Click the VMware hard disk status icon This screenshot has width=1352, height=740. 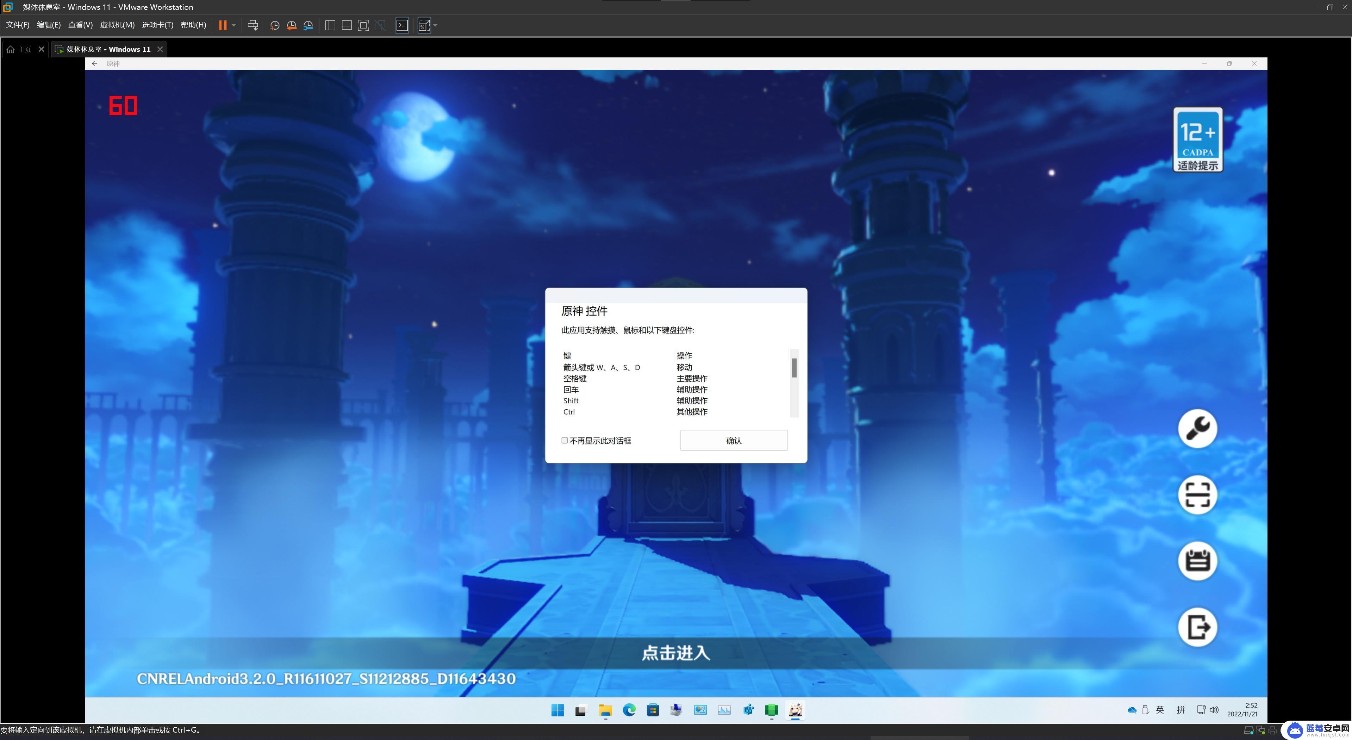(x=1249, y=730)
